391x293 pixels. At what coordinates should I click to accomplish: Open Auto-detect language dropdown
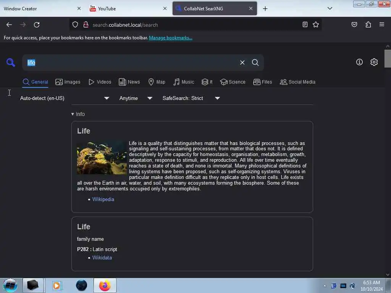tap(65, 98)
